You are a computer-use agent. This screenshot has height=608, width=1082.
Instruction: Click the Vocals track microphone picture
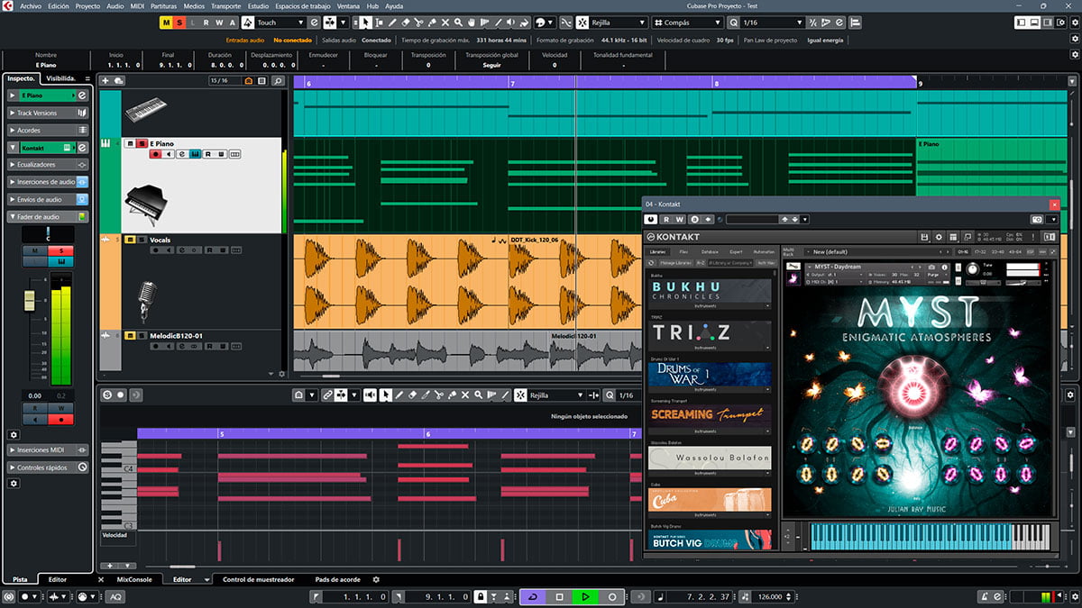[147, 301]
